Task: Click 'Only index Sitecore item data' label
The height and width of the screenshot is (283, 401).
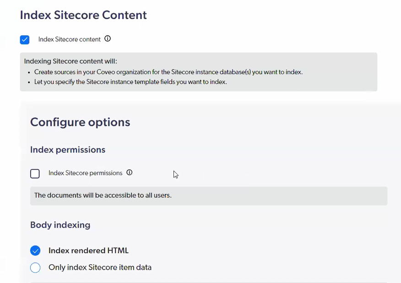Action: (x=100, y=267)
